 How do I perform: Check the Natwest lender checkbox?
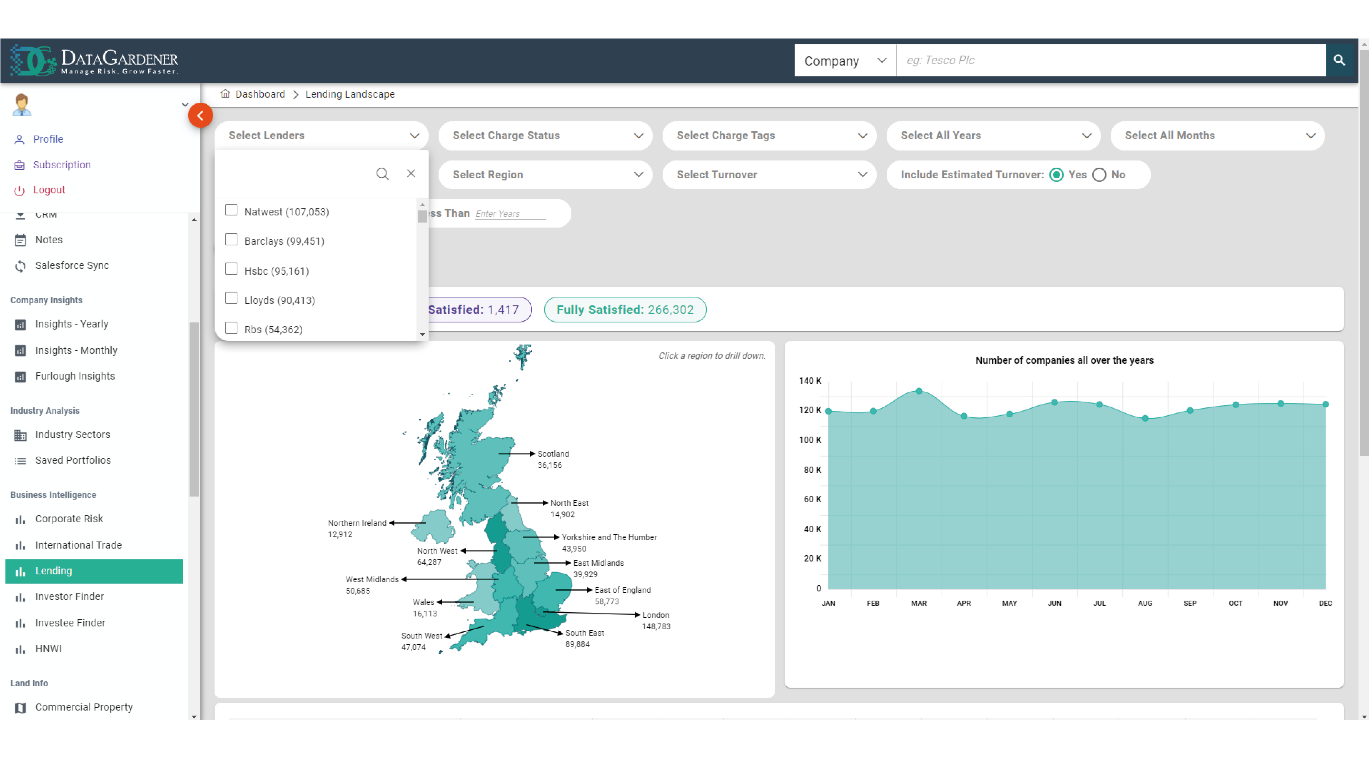coord(231,210)
